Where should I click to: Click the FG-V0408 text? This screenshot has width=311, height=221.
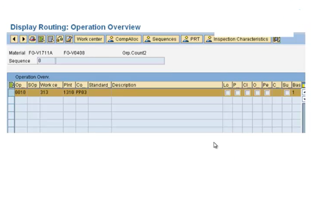74,53
